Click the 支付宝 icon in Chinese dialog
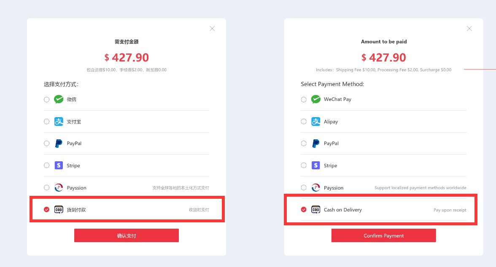496x267 pixels. pos(59,121)
